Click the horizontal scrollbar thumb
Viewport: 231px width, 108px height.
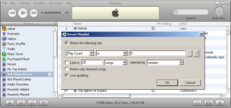coord(96,96)
